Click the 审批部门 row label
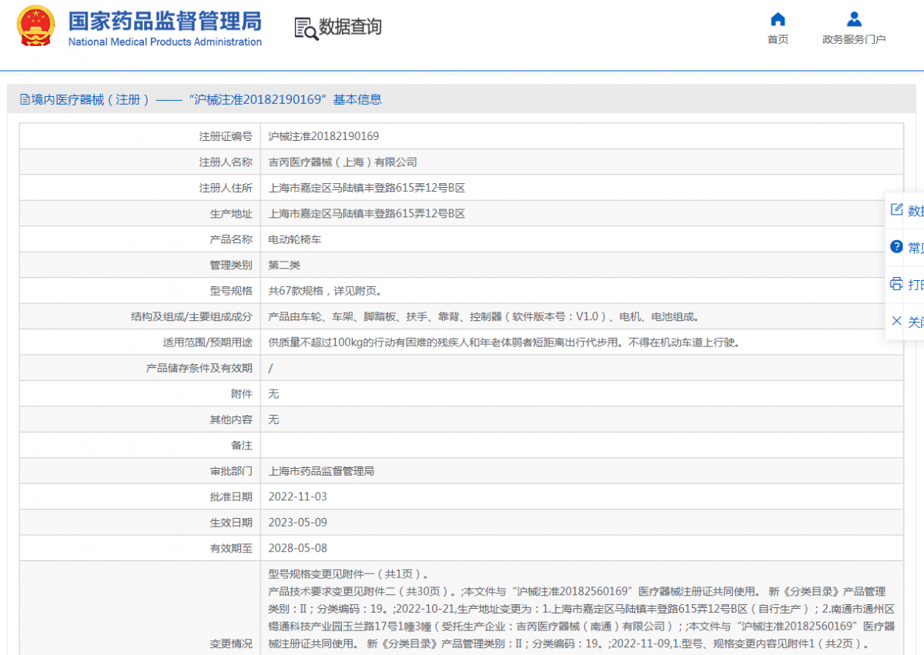This screenshot has width=924, height=655. click(x=231, y=471)
